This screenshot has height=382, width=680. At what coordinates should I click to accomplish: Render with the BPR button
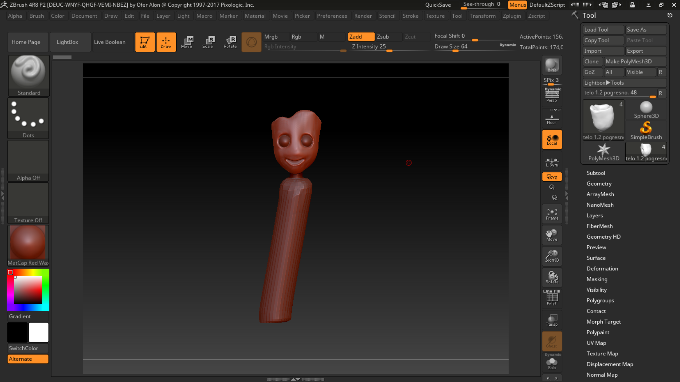tap(552, 65)
